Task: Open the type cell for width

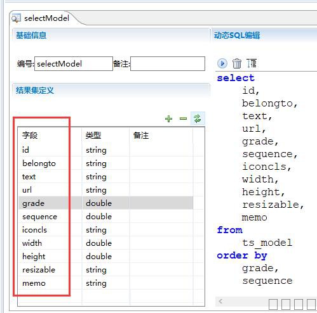Action: (x=105, y=243)
